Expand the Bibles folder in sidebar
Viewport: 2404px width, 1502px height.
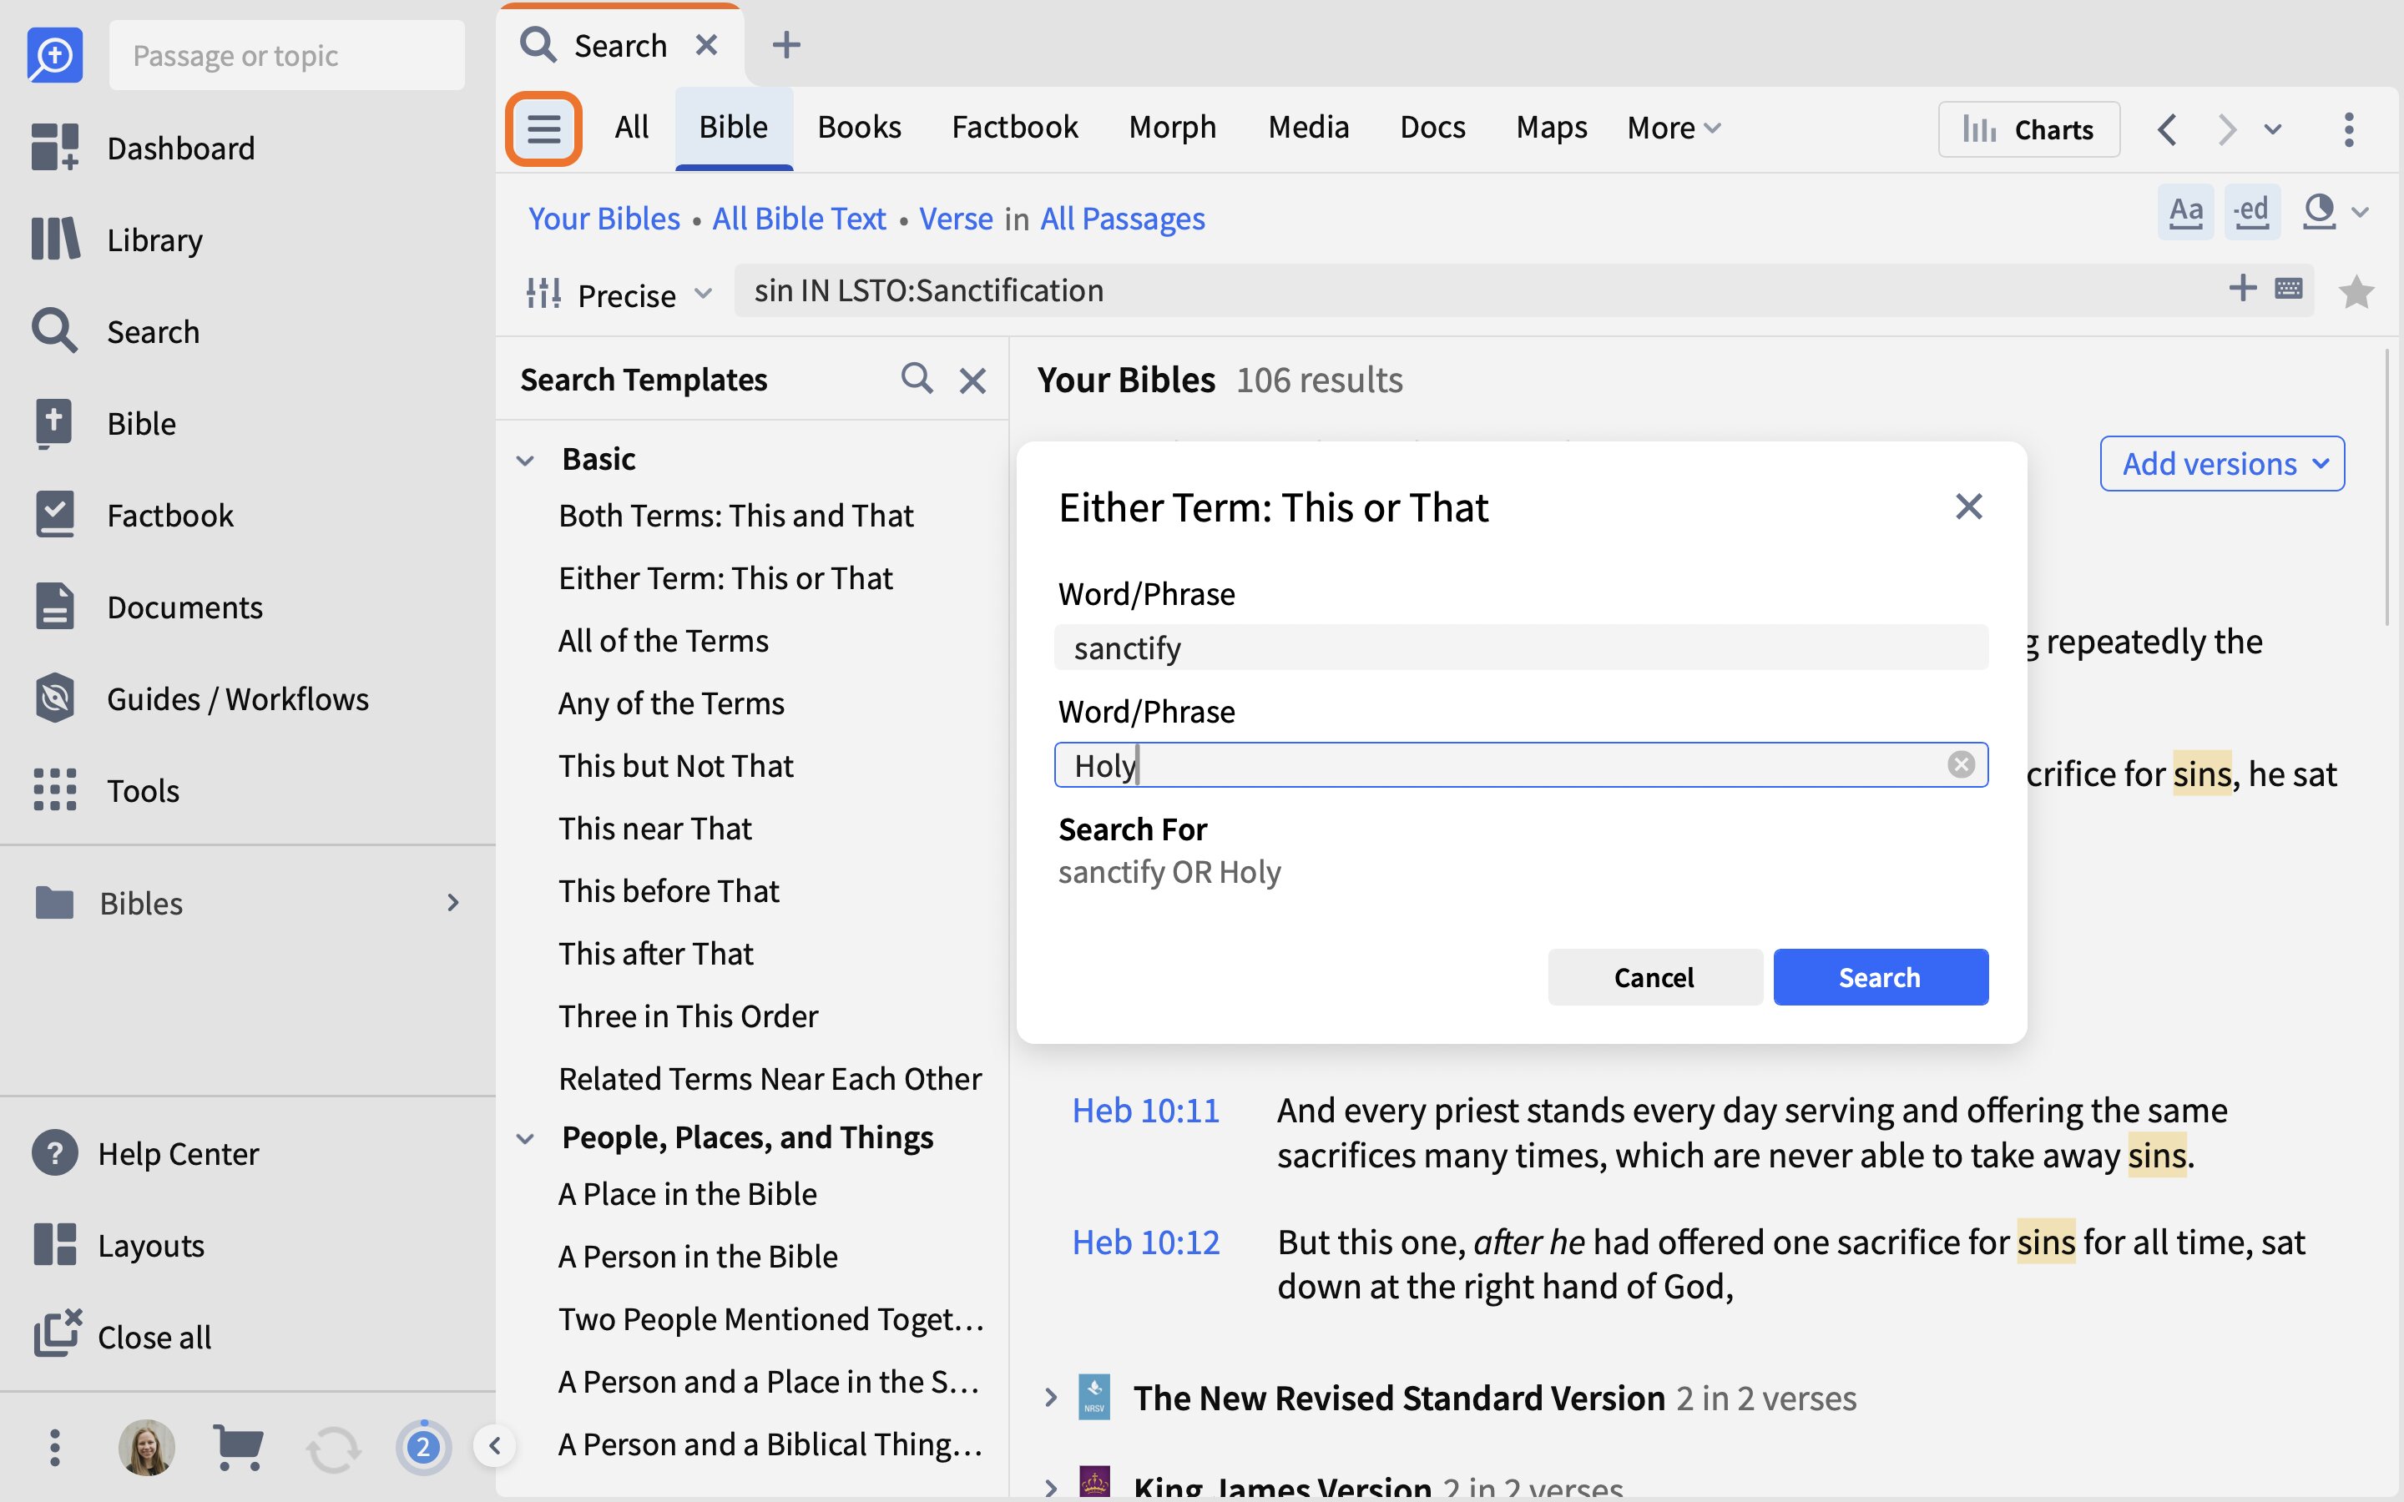click(x=453, y=902)
